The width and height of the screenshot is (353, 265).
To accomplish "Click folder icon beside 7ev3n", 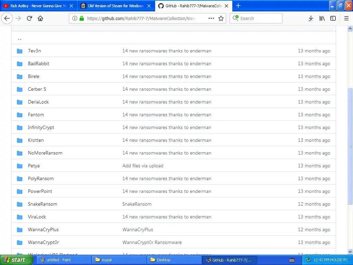I will 20,51.
